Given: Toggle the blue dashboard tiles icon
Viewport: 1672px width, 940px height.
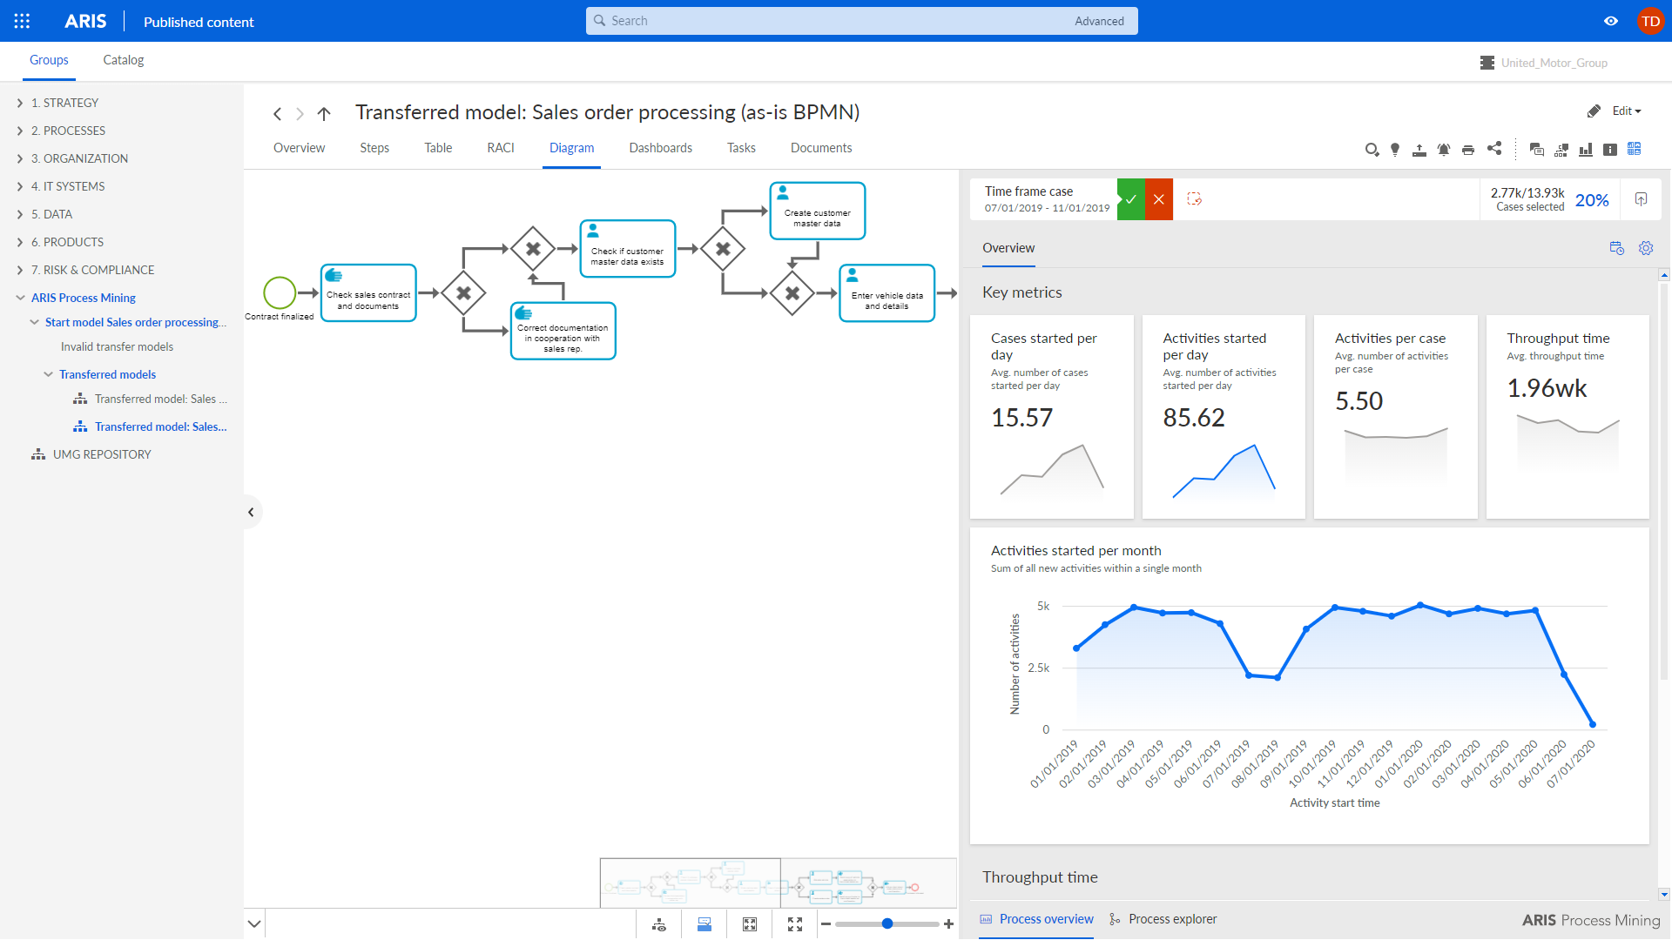Looking at the screenshot, I should pos(1635,149).
